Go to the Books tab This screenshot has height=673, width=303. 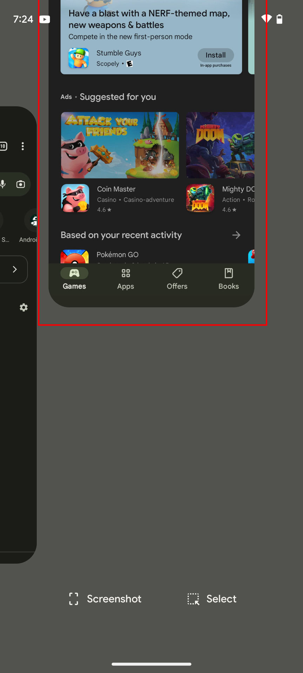229,279
